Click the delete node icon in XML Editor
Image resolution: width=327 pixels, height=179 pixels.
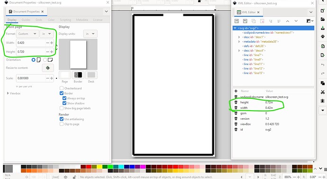point(262,21)
